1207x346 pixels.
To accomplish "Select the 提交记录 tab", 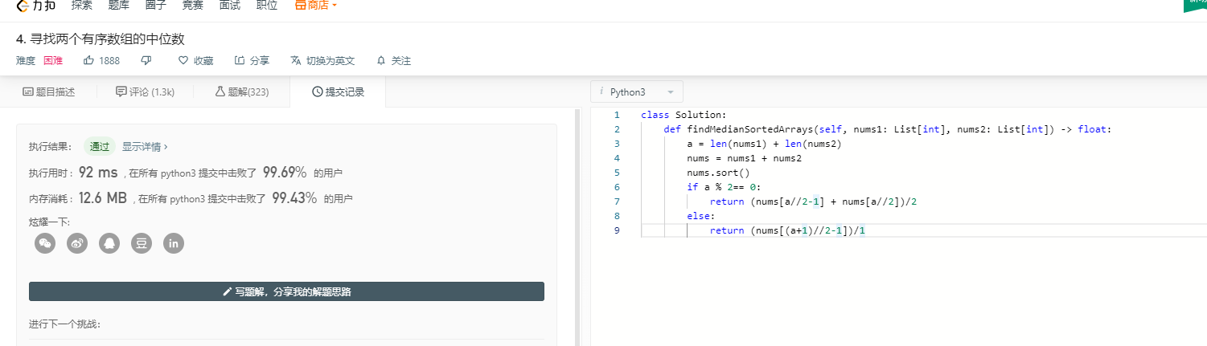I will coord(338,92).
